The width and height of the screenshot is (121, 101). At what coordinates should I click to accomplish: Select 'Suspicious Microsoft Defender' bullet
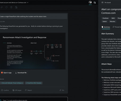pos(112,87)
